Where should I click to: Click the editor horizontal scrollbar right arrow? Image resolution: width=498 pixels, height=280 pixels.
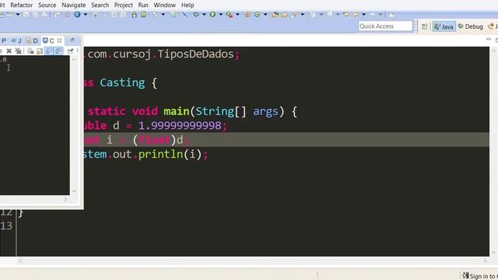click(485, 261)
